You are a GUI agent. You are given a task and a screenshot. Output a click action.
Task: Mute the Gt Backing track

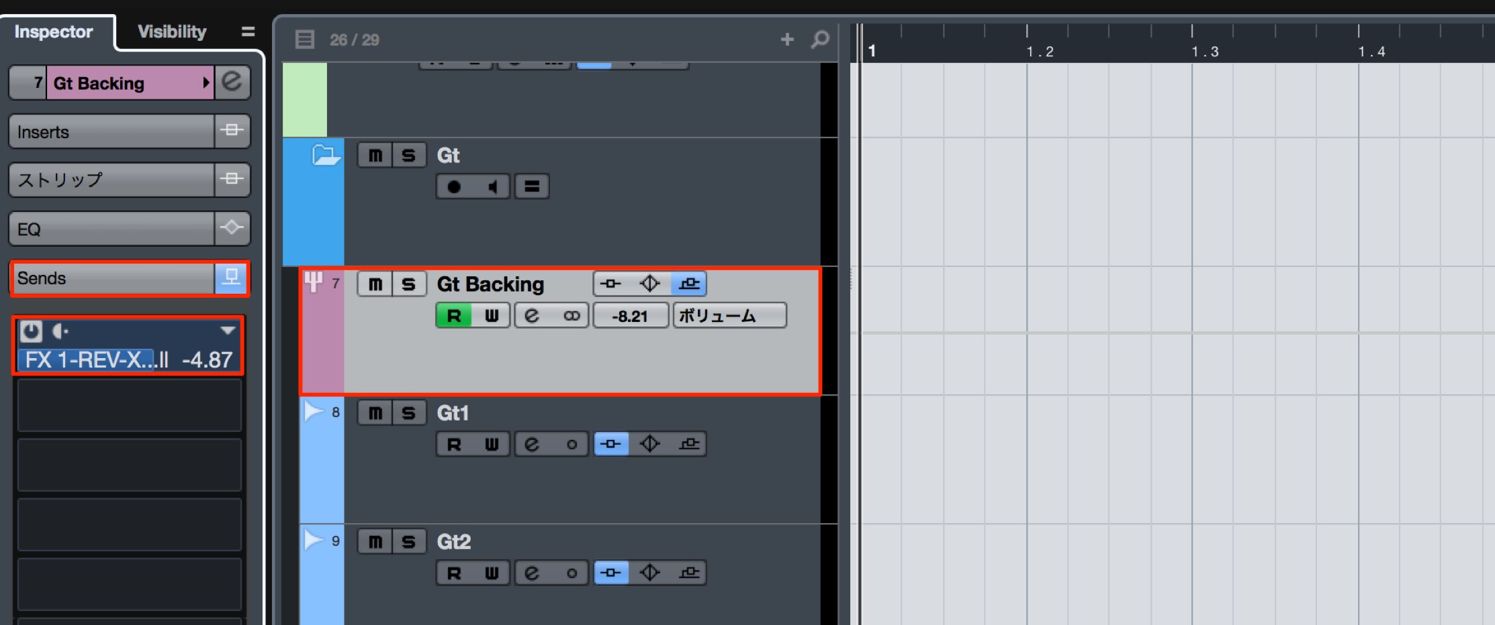pyautogui.click(x=375, y=284)
